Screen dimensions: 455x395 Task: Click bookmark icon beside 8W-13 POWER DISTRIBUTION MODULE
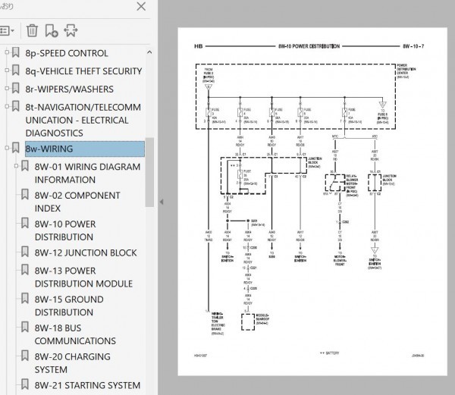pos(25,270)
